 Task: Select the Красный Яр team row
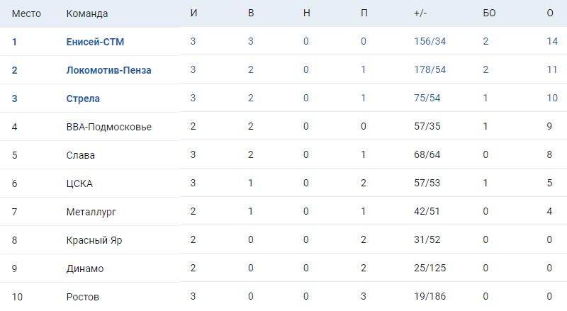click(94, 240)
